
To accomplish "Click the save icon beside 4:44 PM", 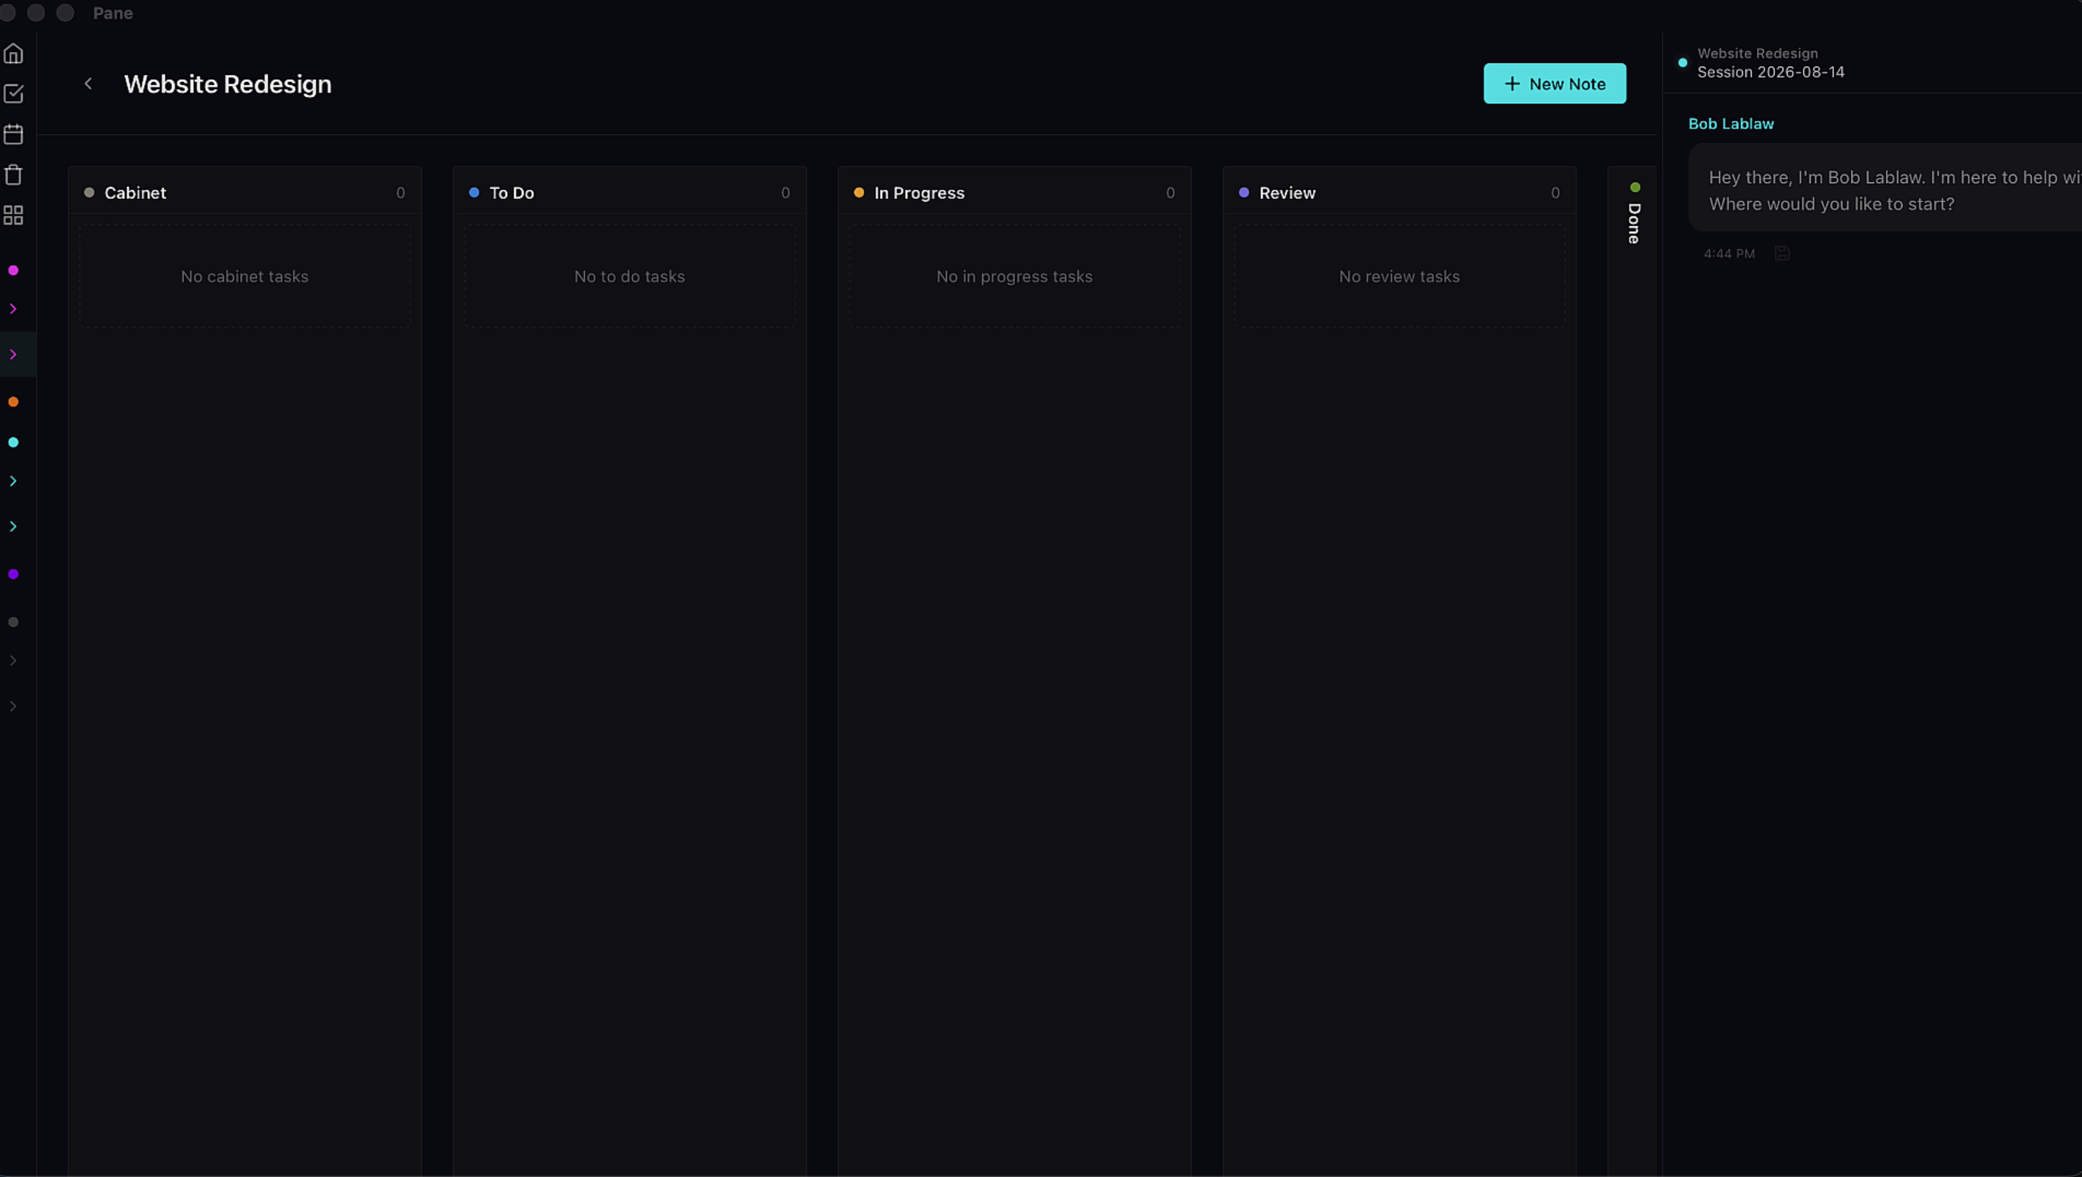I will click(1782, 254).
